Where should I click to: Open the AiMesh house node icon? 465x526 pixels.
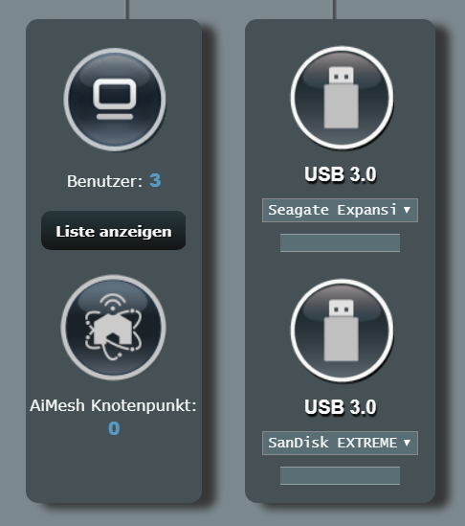pyautogui.click(x=113, y=328)
